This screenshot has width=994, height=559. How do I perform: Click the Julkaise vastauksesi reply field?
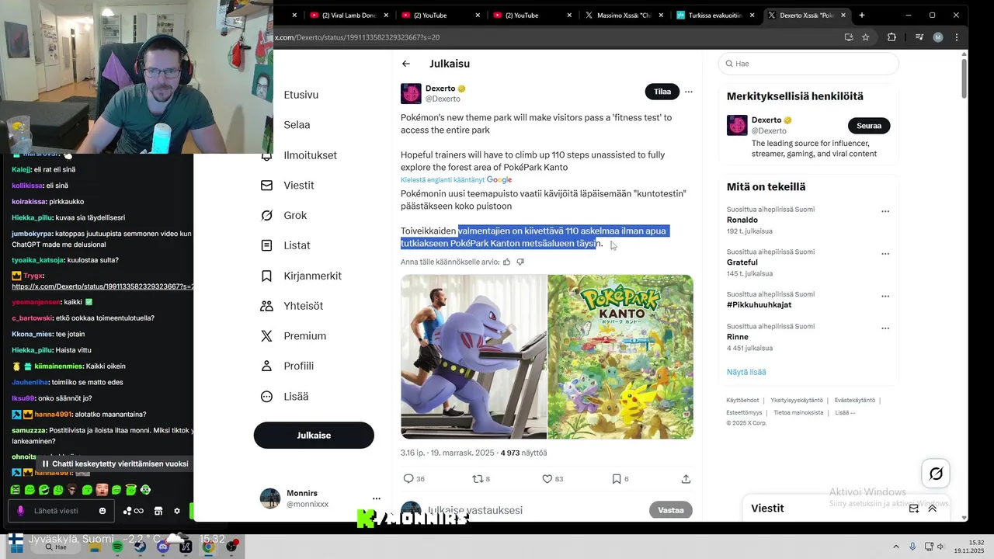pos(474,510)
